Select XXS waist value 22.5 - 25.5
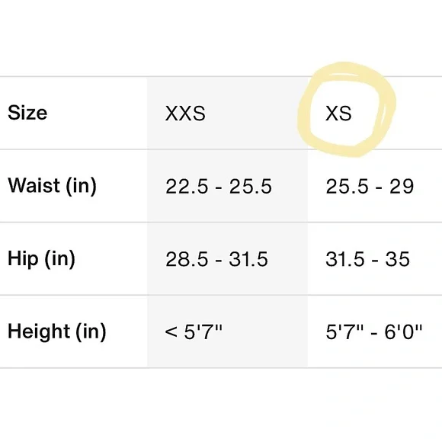This screenshot has height=442, width=442. 219,187
